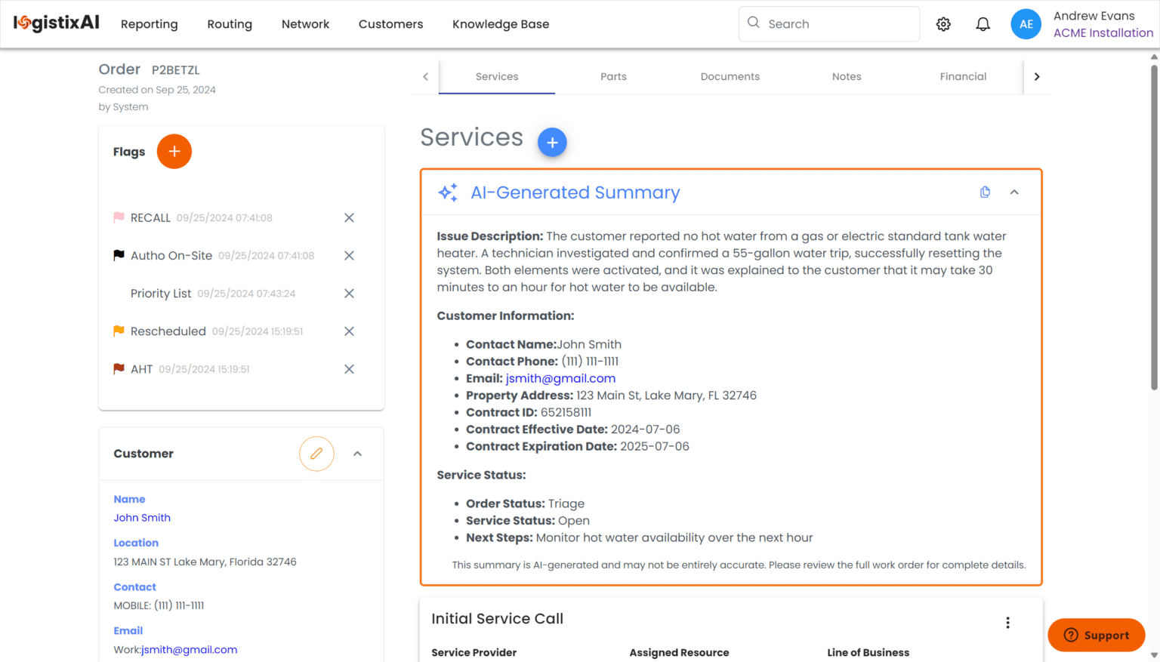1160x662 pixels.
Task: Select the Services tab
Action: (x=497, y=76)
